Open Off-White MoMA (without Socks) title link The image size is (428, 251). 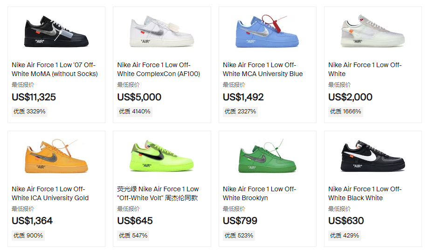click(55, 70)
